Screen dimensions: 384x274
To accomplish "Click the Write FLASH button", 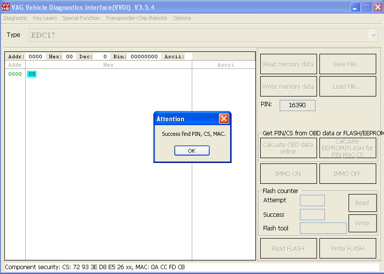I will 348,248.
